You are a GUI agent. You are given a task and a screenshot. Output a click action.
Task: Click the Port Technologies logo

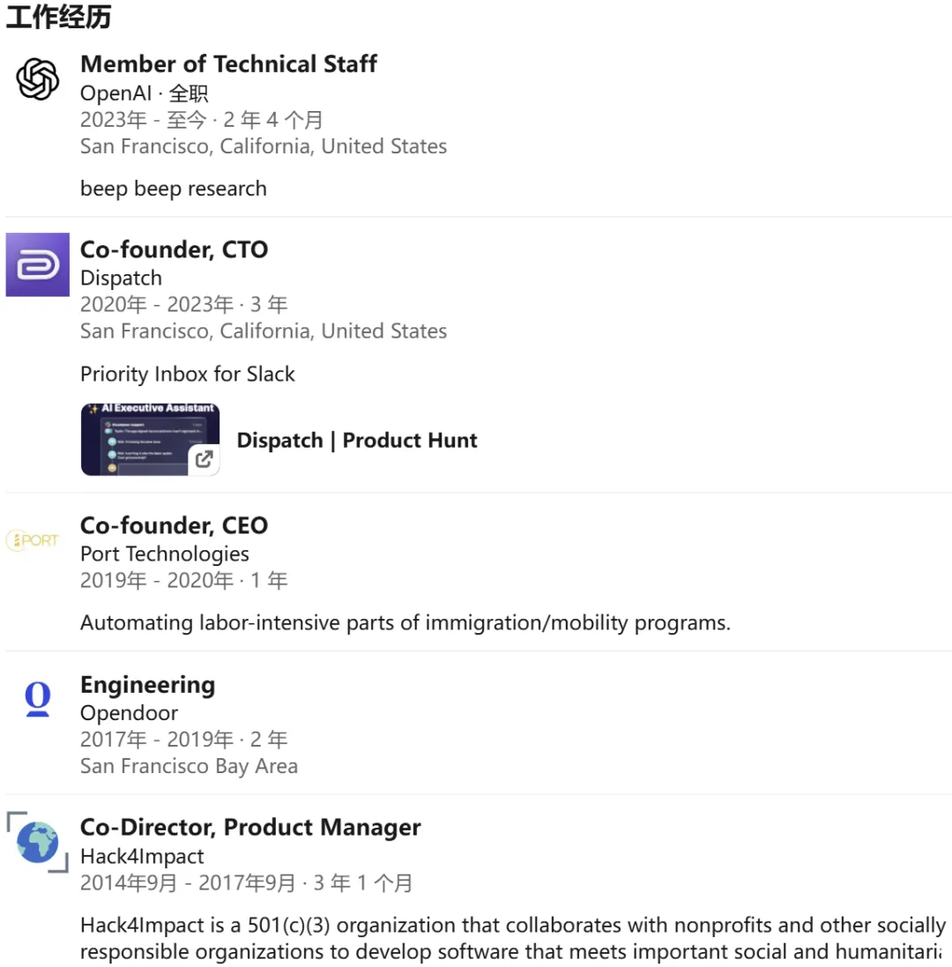(33, 540)
